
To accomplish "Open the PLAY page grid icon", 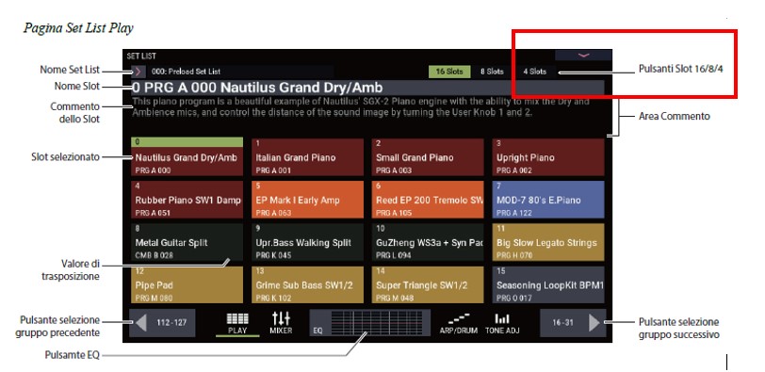I will click(237, 323).
